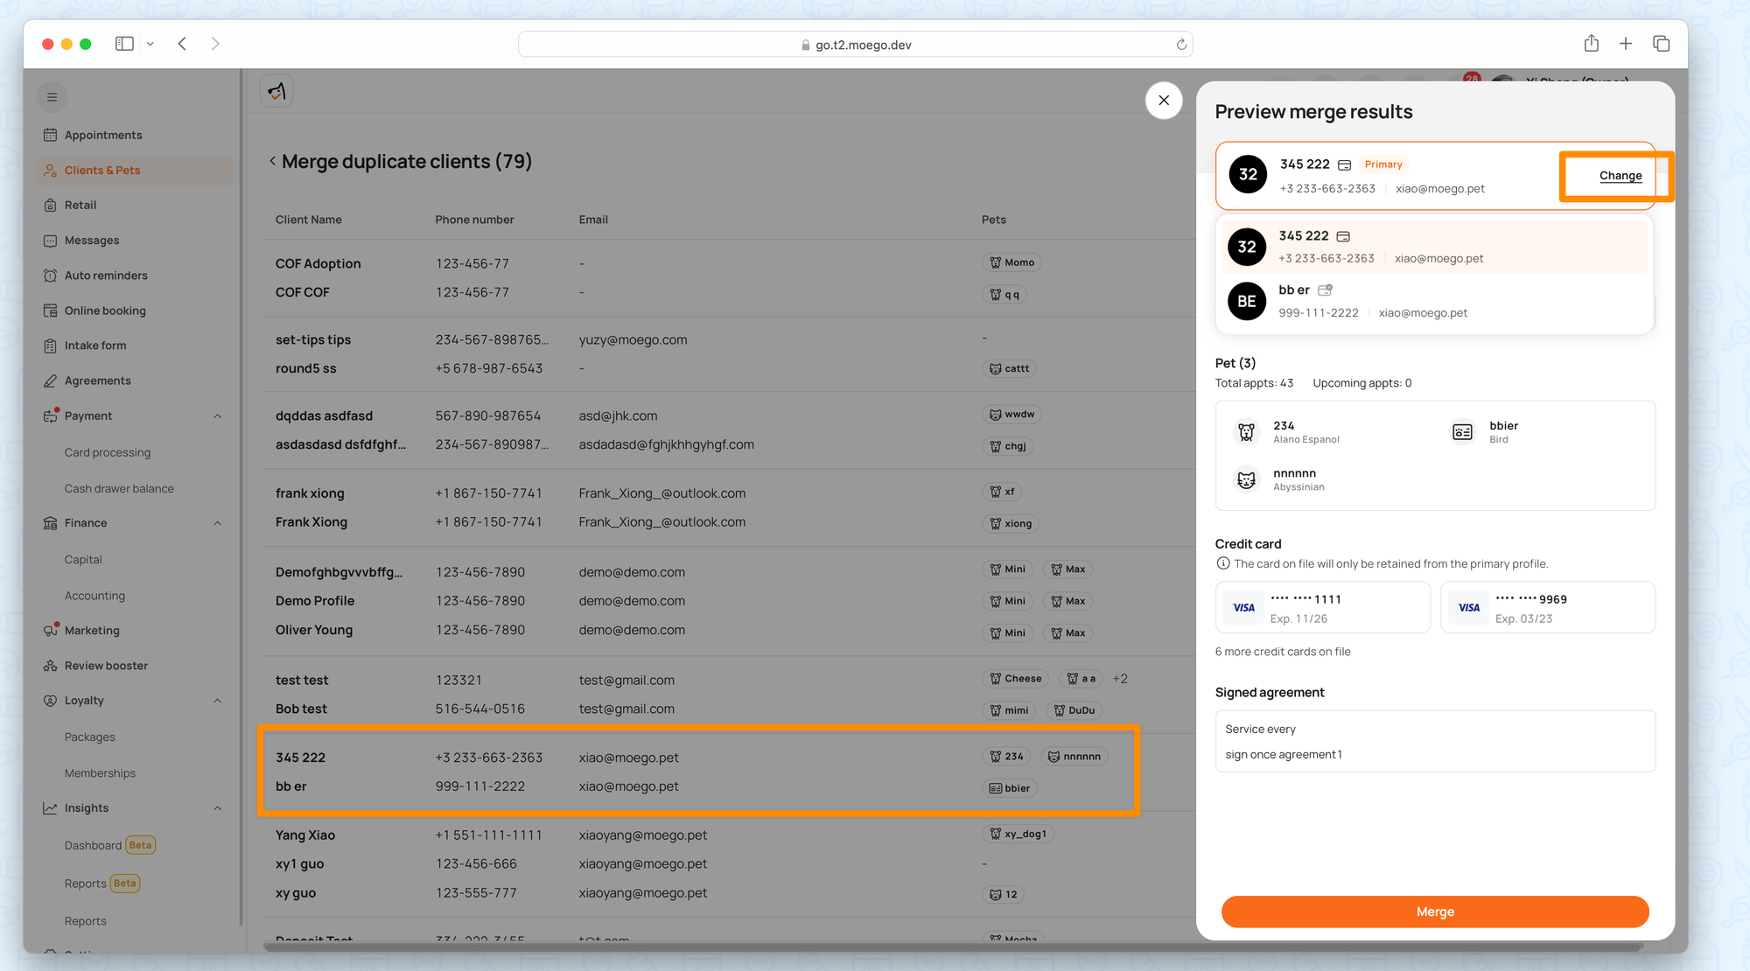Open Online booking in the sidebar
1750x971 pixels.
105,311
